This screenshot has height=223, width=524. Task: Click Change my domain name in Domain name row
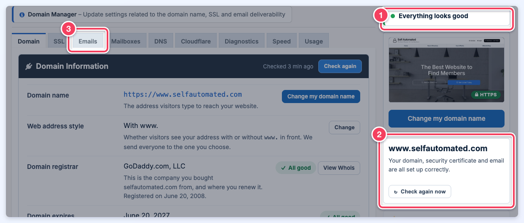321,96
